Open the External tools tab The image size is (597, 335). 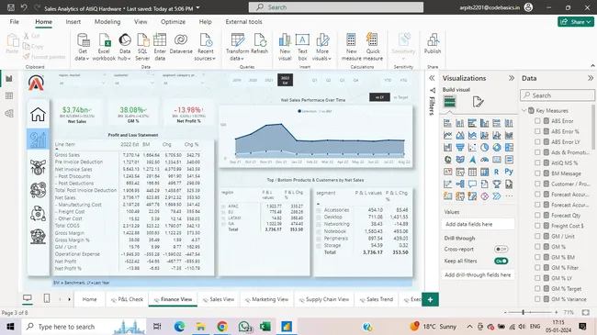[243, 22]
